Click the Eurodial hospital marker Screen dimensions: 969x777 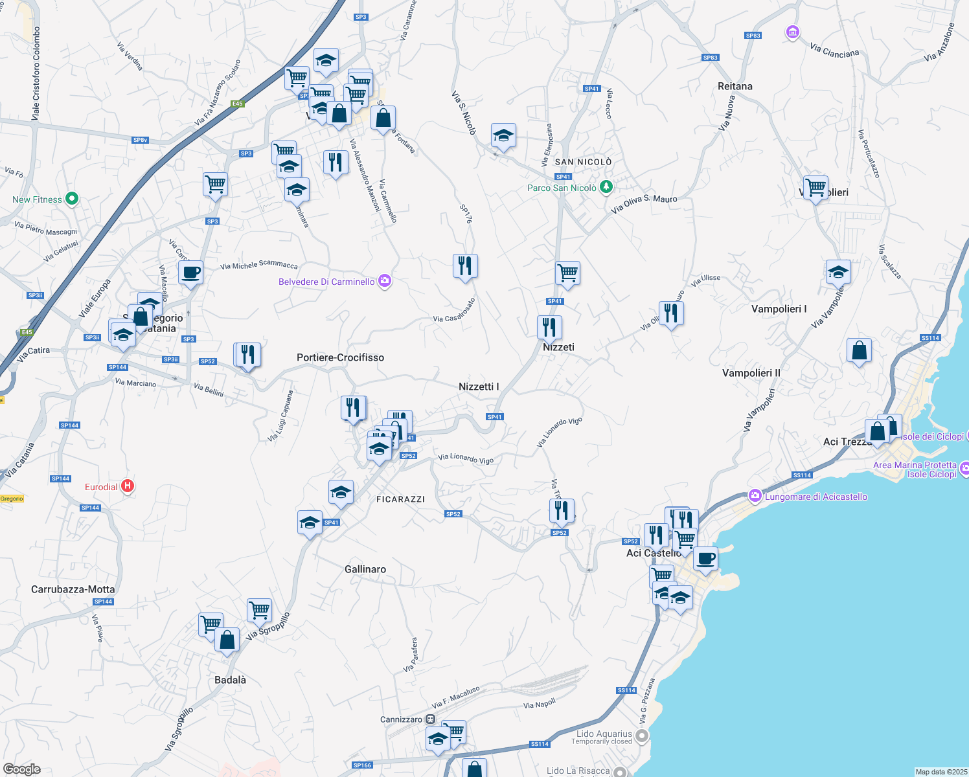click(x=128, y=486)
